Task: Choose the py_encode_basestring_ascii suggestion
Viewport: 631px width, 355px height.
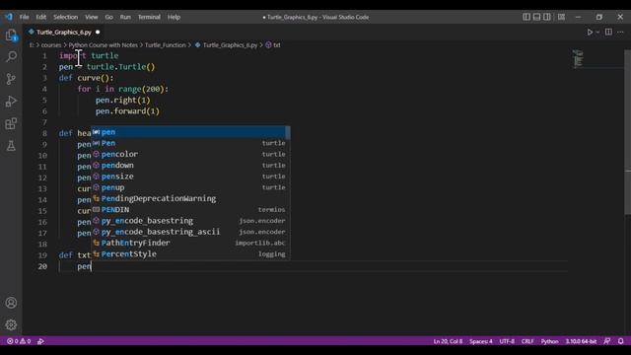Action: (188, 232)
